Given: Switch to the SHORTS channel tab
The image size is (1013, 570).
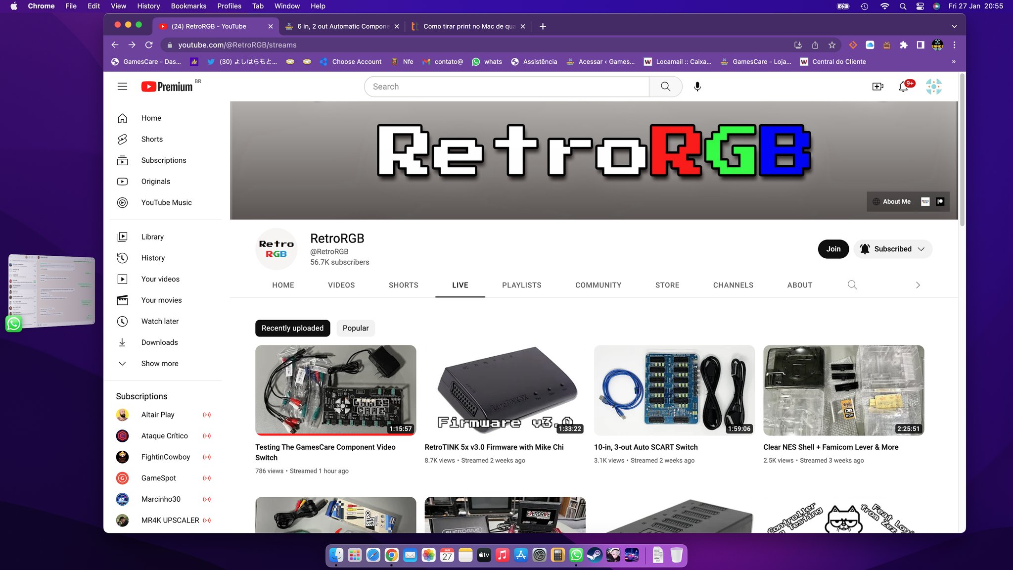Looking at the screenshot, I should (x=404, y=285).
